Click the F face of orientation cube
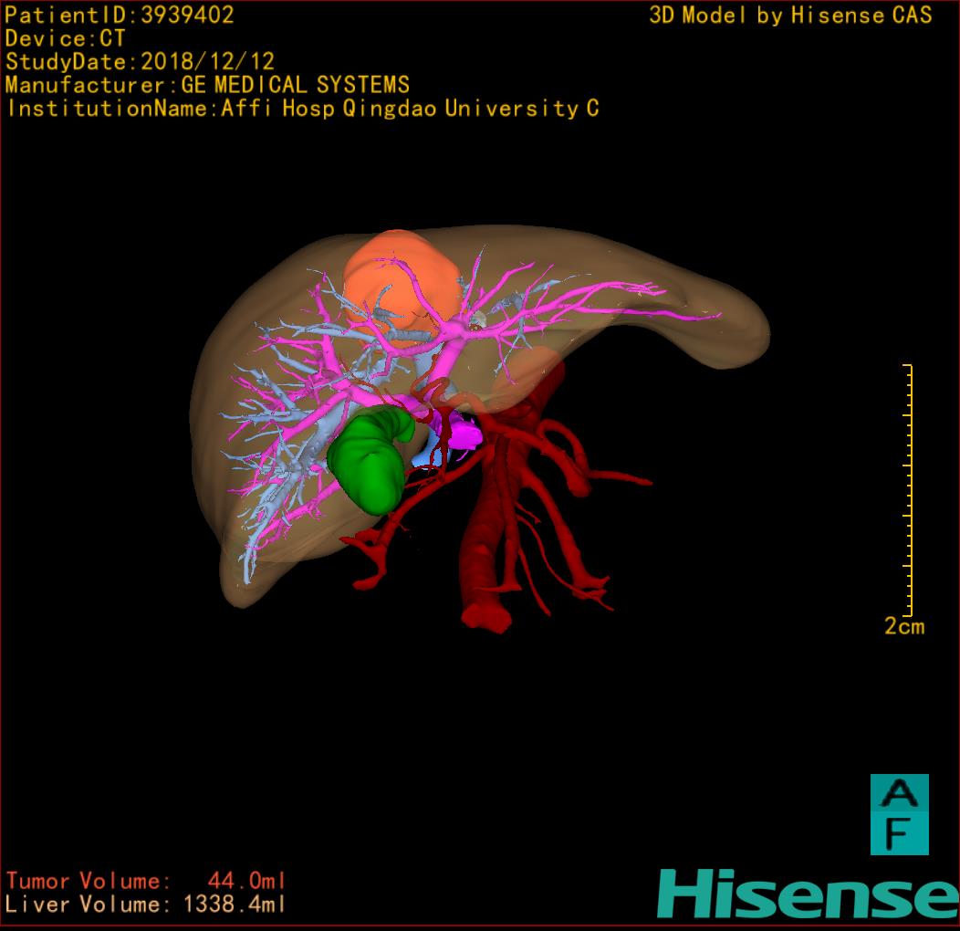Screen dimensions: 960x931 899,834
